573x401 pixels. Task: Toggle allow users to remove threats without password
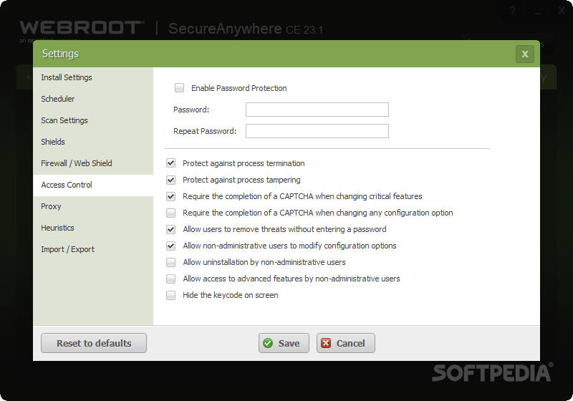(x=170, y=229)
